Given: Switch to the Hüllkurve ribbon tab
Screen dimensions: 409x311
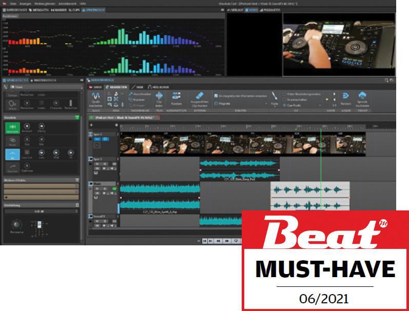Looking at the screenshot, I should (x=159, y=87).
